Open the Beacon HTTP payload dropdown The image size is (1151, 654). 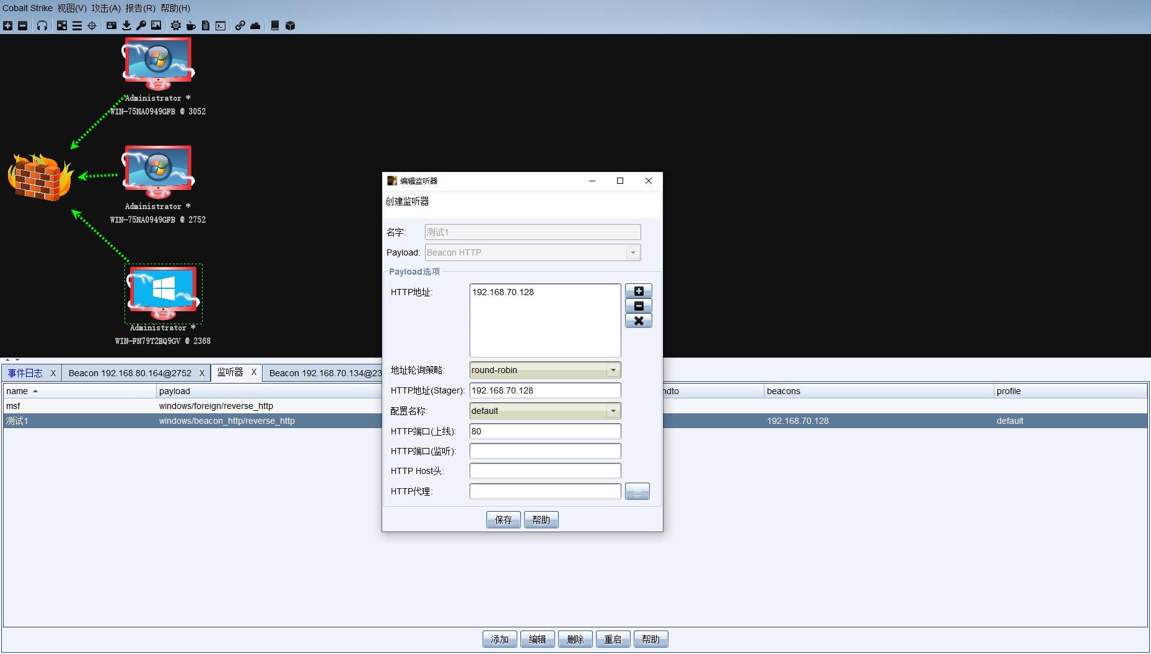(x=632, y=252)
